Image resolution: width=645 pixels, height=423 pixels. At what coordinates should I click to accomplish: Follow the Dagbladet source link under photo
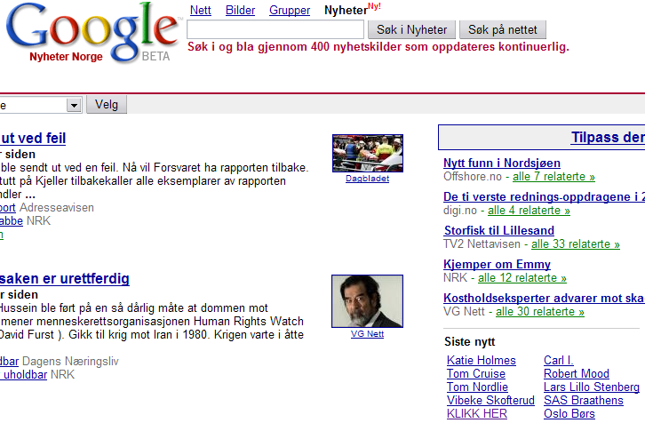pyautogui.click(x=367, y=178)
